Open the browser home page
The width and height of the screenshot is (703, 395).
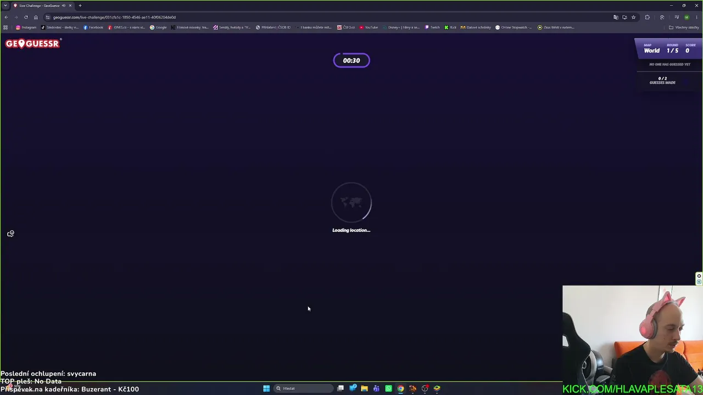coord(36,17)
